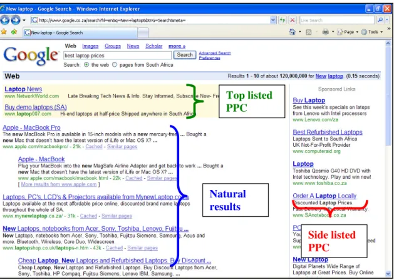Open 'Cheap Laptop, New Laptops and Refurbished' result
This screenshot has height=280, width=394.
[115, 261]
